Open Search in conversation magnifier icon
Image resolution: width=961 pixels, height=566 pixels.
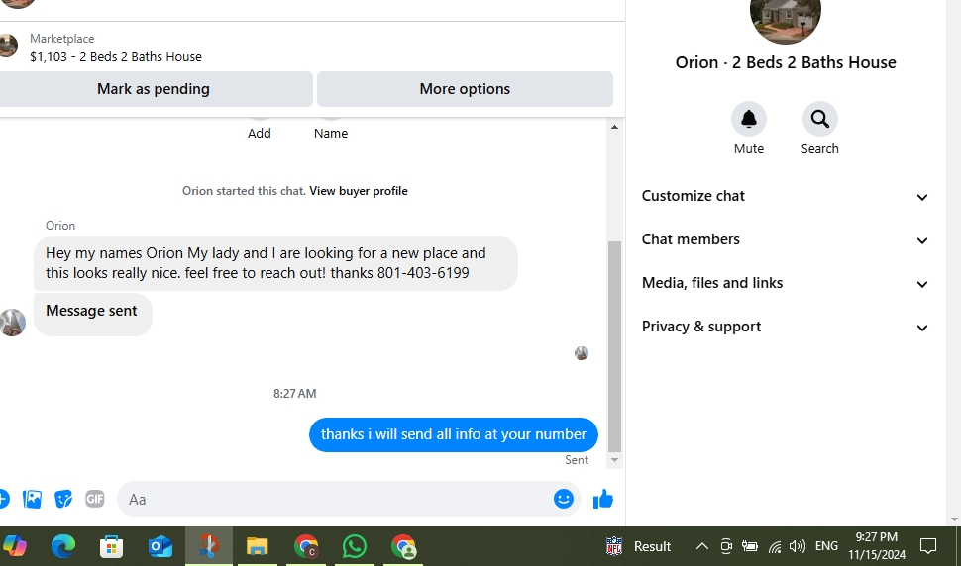tap(820, 119)
